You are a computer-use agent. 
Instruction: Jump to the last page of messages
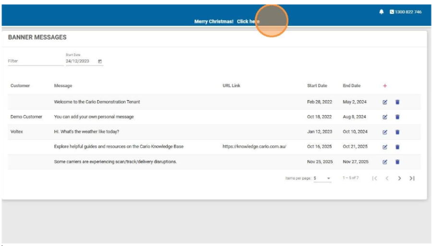coord(412,178)
